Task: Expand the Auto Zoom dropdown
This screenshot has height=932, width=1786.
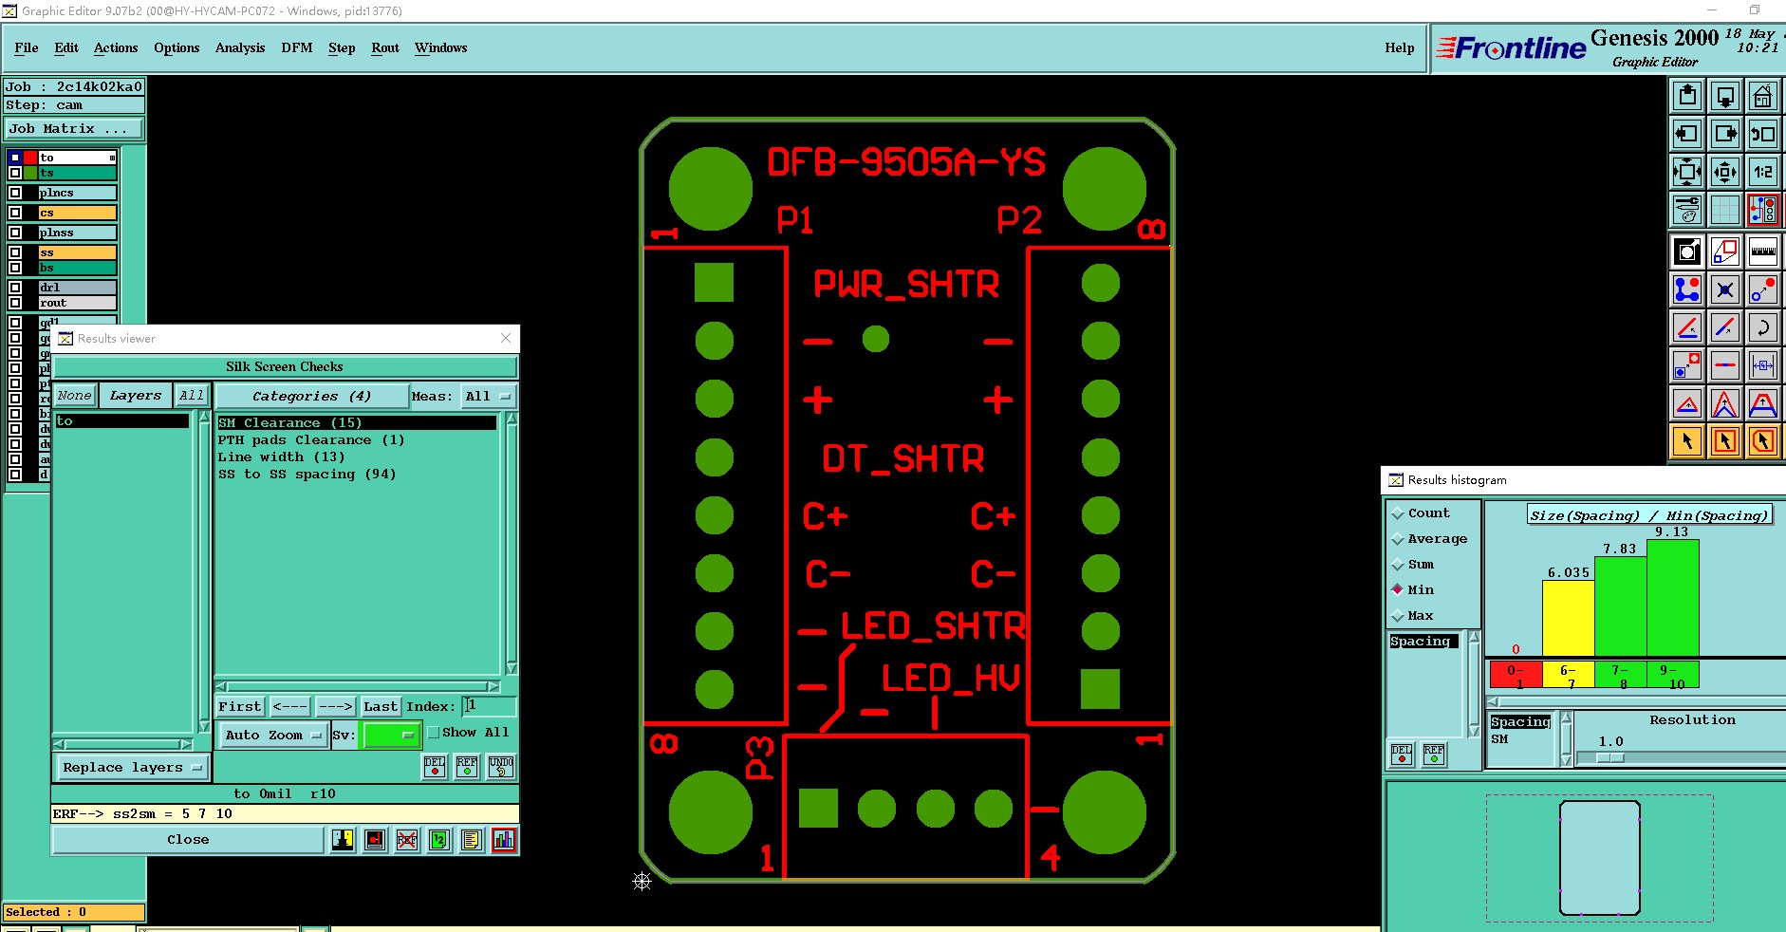Action: tap(273, 735)
